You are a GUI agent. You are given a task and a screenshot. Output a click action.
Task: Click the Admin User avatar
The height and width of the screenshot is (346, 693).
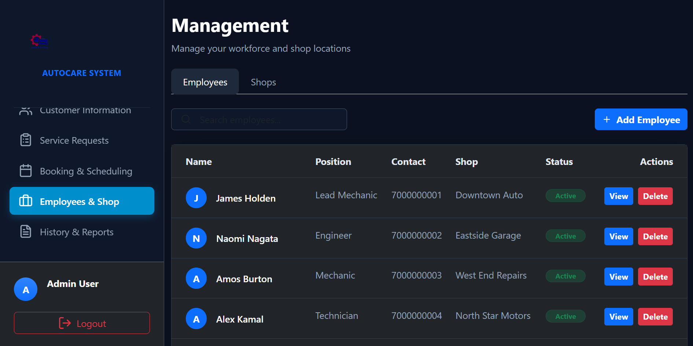(x=26, y=289)
